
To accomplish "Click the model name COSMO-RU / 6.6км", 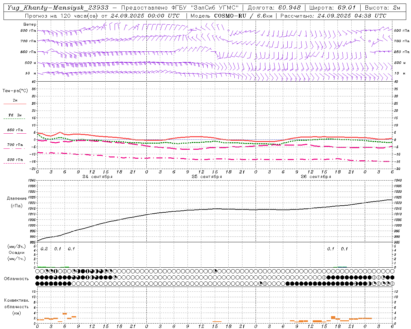I will pyautogui.click(x=243, y=16).
